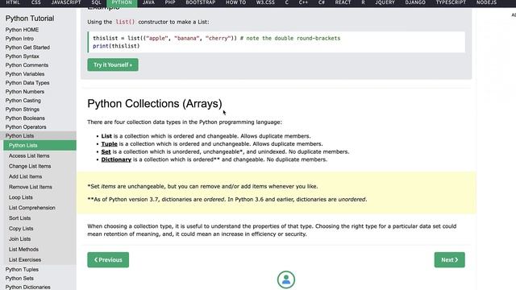Open Change List Items in sidebar
The width and height of the screenshot is (516, 290).
pyautogui.click(x=30, y=167)
